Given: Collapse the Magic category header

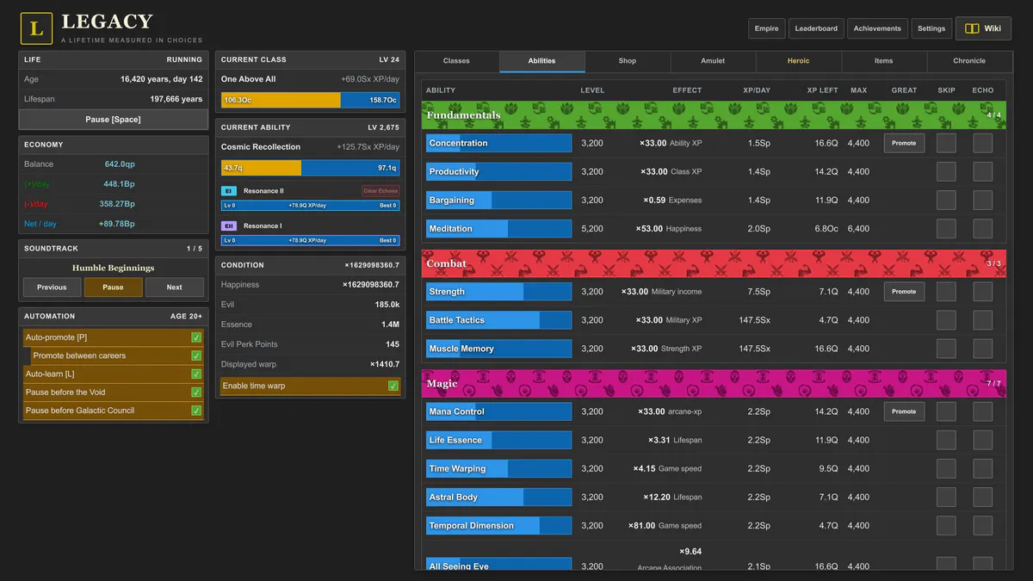Looking at the screenshot, I should pos(714,383).
